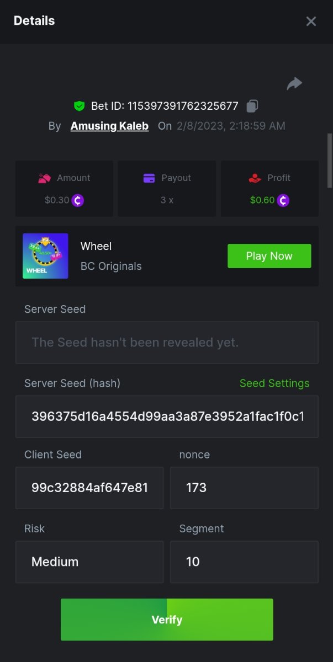Open the Wheel game thumbnail
This screenshot has height=662, width=333.
point(45,256)
